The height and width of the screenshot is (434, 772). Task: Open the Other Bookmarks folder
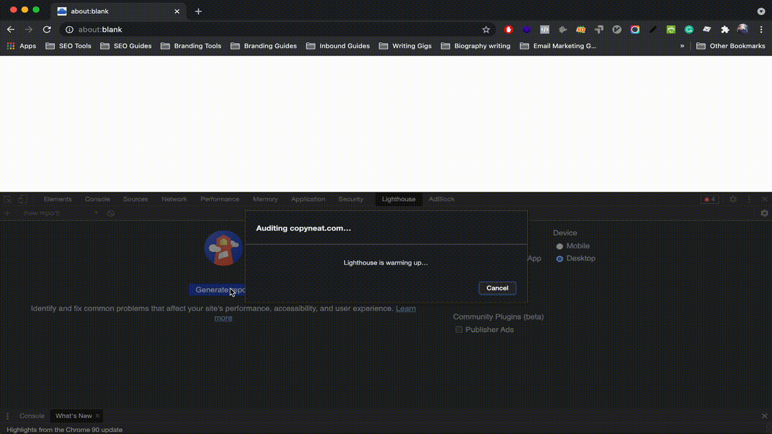point(731,46)
